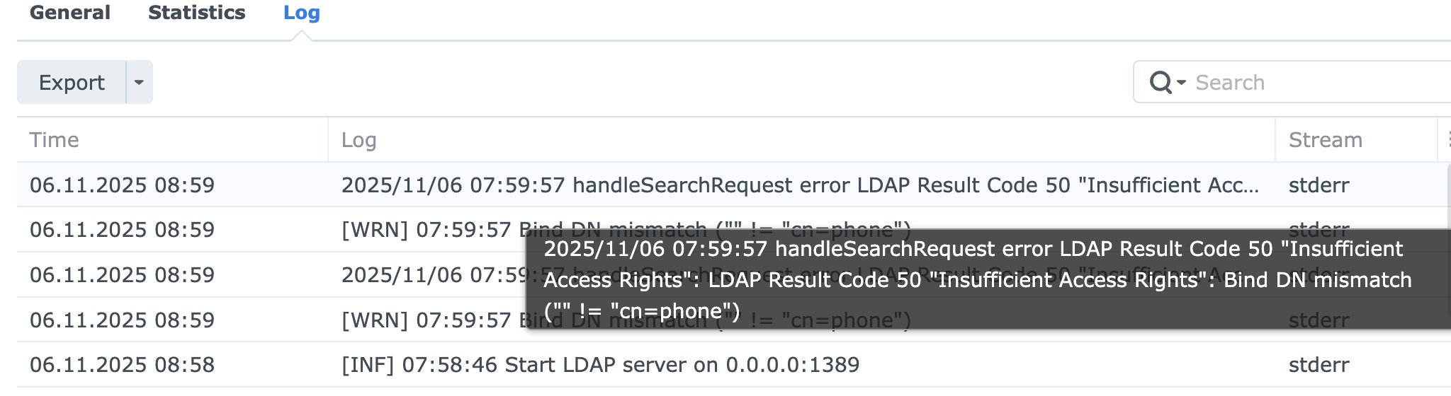The height and width of the screenshot is (396, 1451).
Task: Click stderr in the Start LDAP server row
Action: pyautogui.click(x=1319, y=365)
